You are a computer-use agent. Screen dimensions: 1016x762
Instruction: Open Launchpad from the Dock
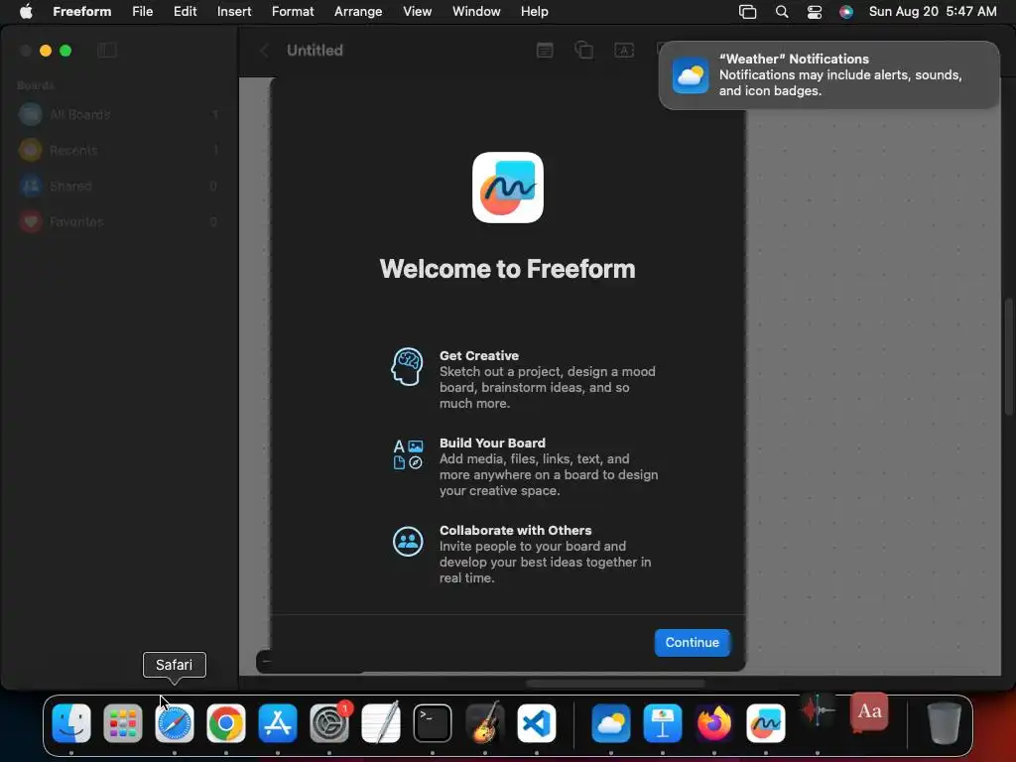point(123,723)
